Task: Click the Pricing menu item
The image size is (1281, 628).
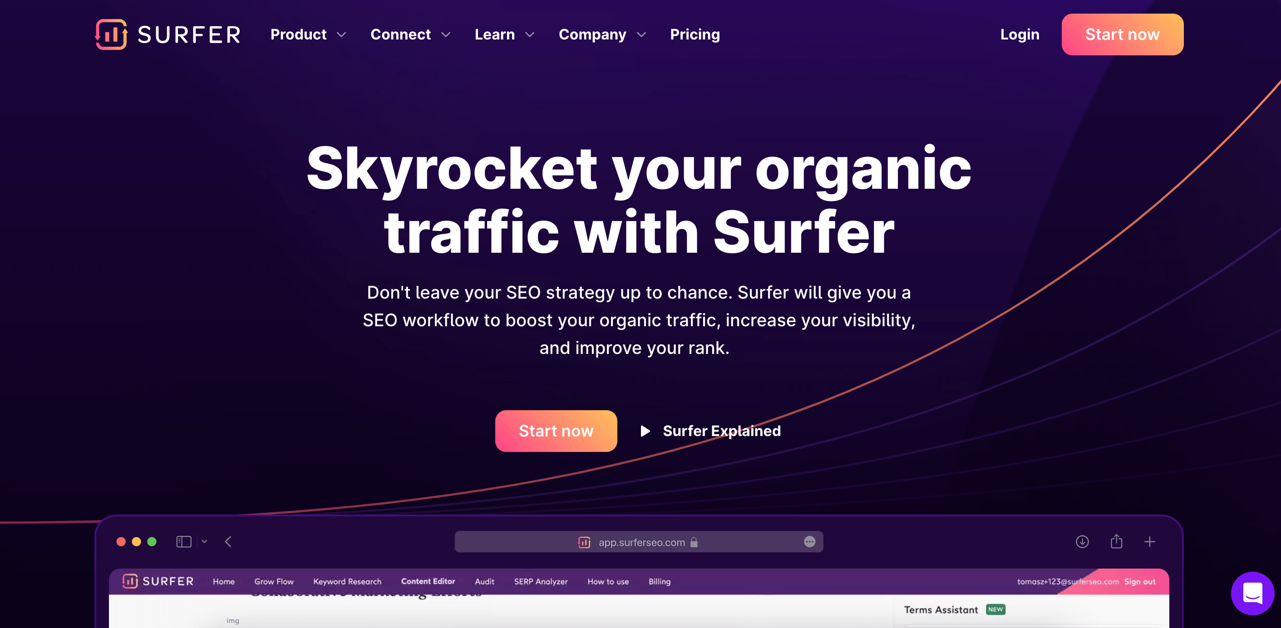Action: coord(695,34)
